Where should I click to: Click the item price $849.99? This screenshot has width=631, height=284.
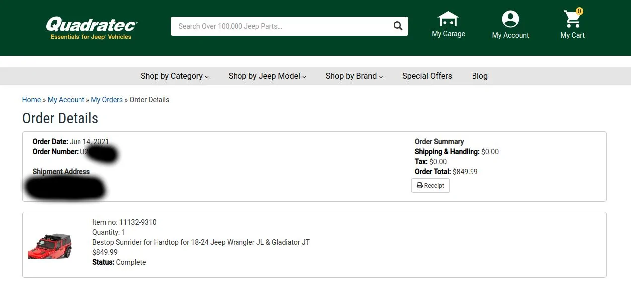[105, 252]
